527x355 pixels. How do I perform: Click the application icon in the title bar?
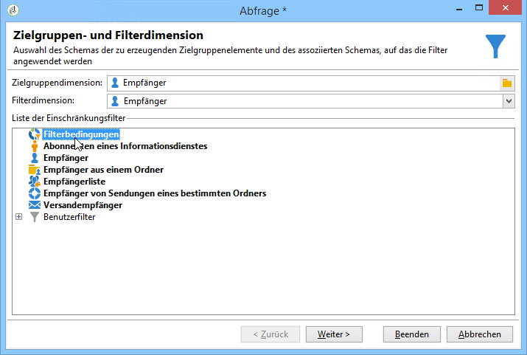pos(13,10)
